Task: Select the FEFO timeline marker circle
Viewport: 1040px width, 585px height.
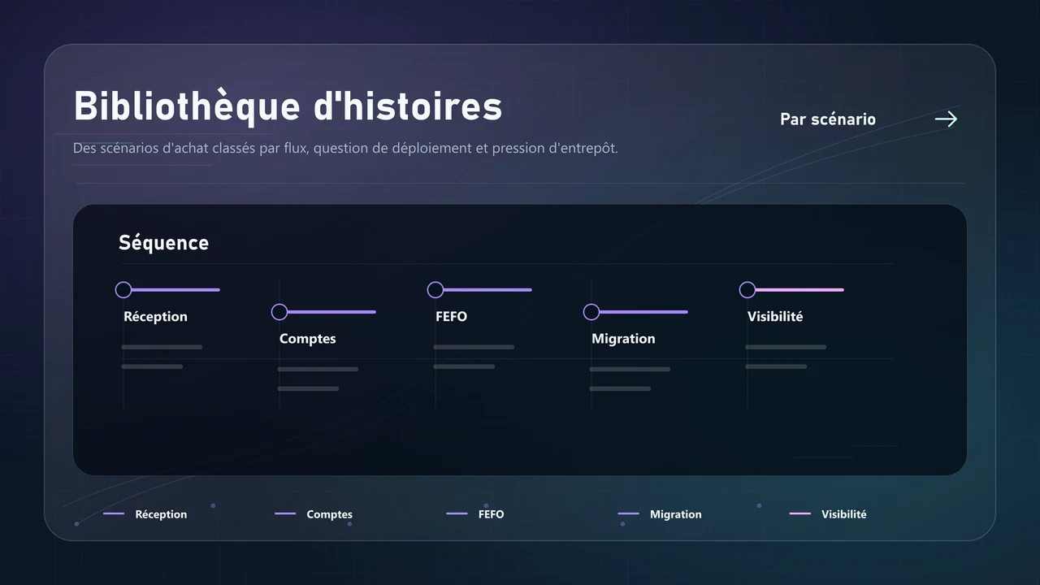Action: coord(435,290)
